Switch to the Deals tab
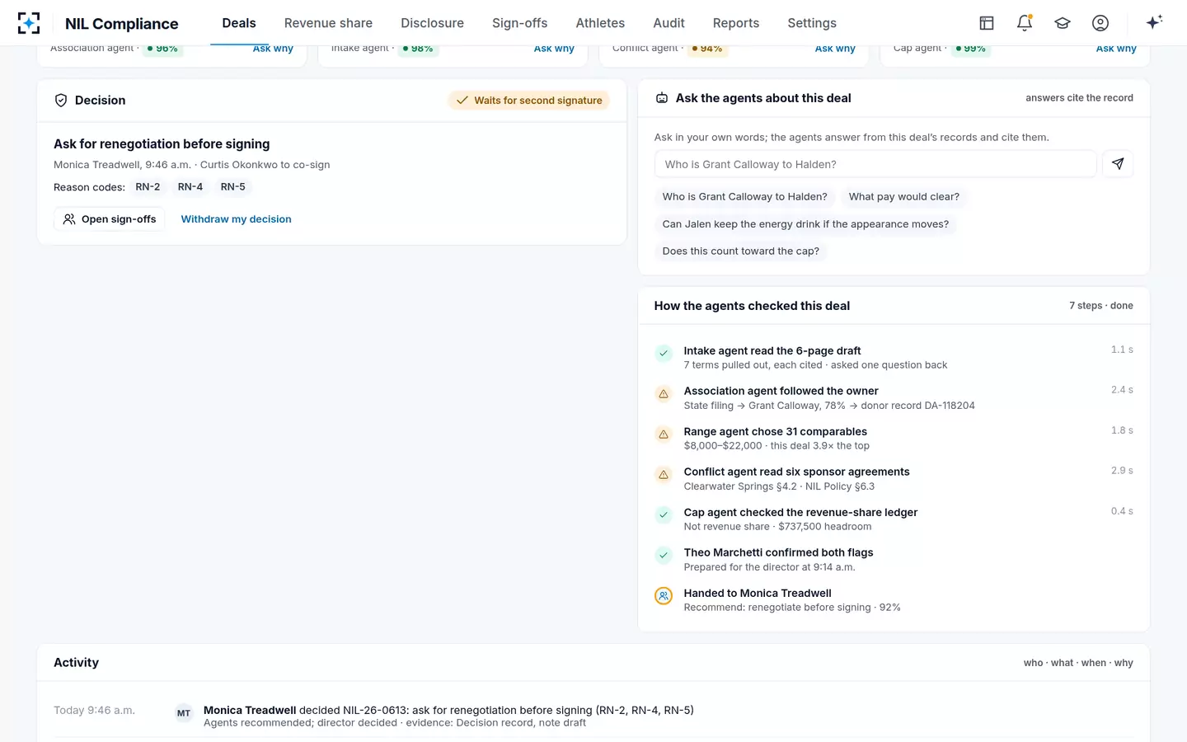 click(239, 23)
